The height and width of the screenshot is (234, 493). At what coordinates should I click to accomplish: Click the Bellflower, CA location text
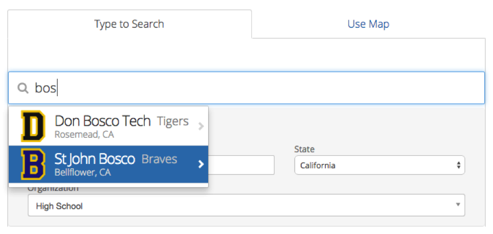[x=83, y=173]
